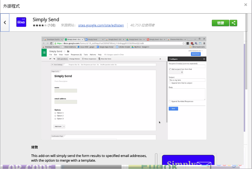Click the hamburger menu icon in preview browser
Screen dimensions: 252x169
tap(204, 43)
